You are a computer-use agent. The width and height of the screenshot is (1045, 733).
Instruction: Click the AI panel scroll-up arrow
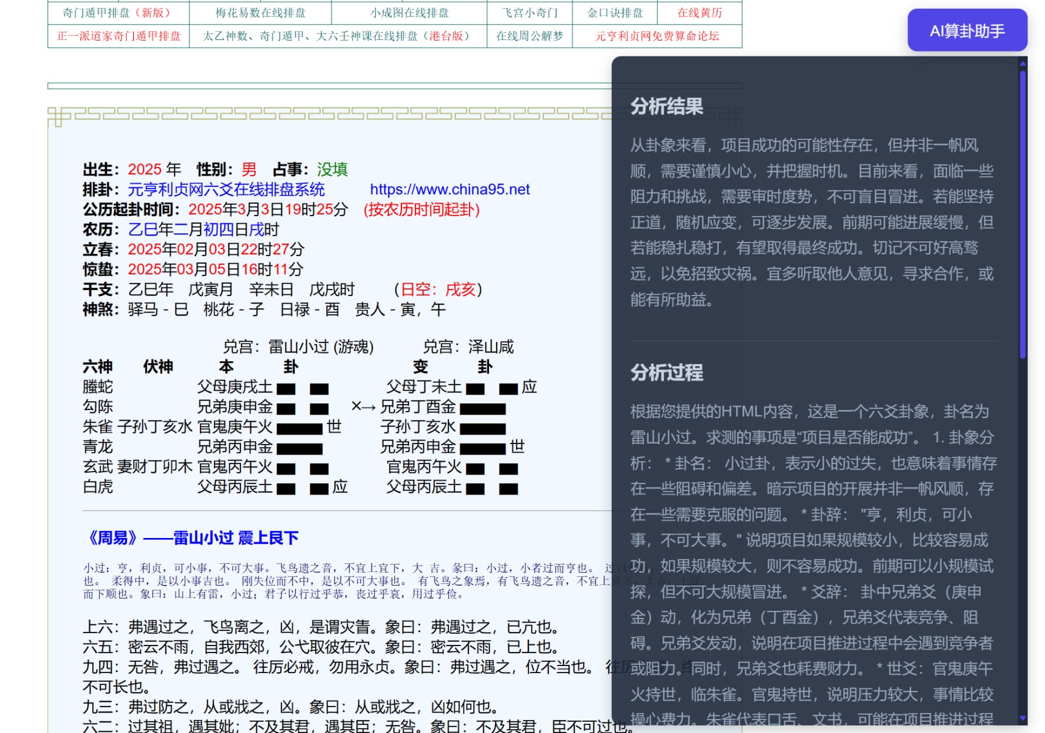(x=1023, y=63)
